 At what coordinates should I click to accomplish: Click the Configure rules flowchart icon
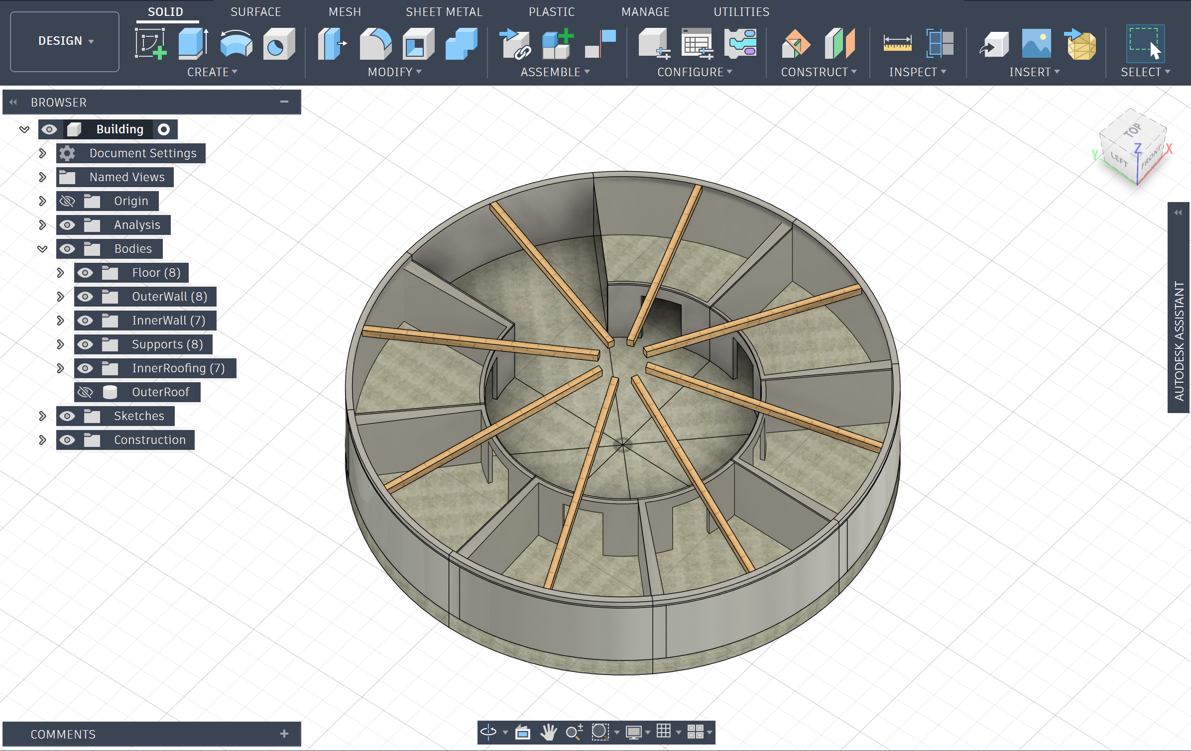[x=740, y=44]
